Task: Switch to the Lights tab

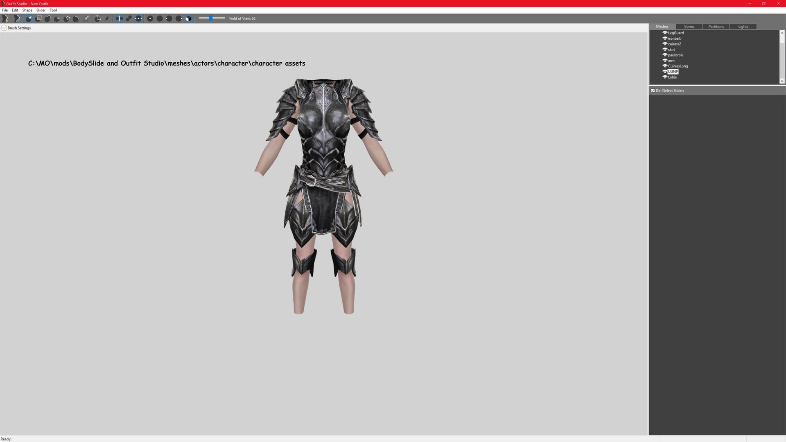Action: 743,27
